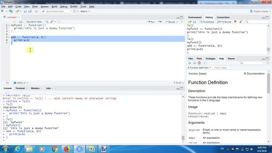
Task: Save history disk icon in History pane
Action: click(195, 22)
